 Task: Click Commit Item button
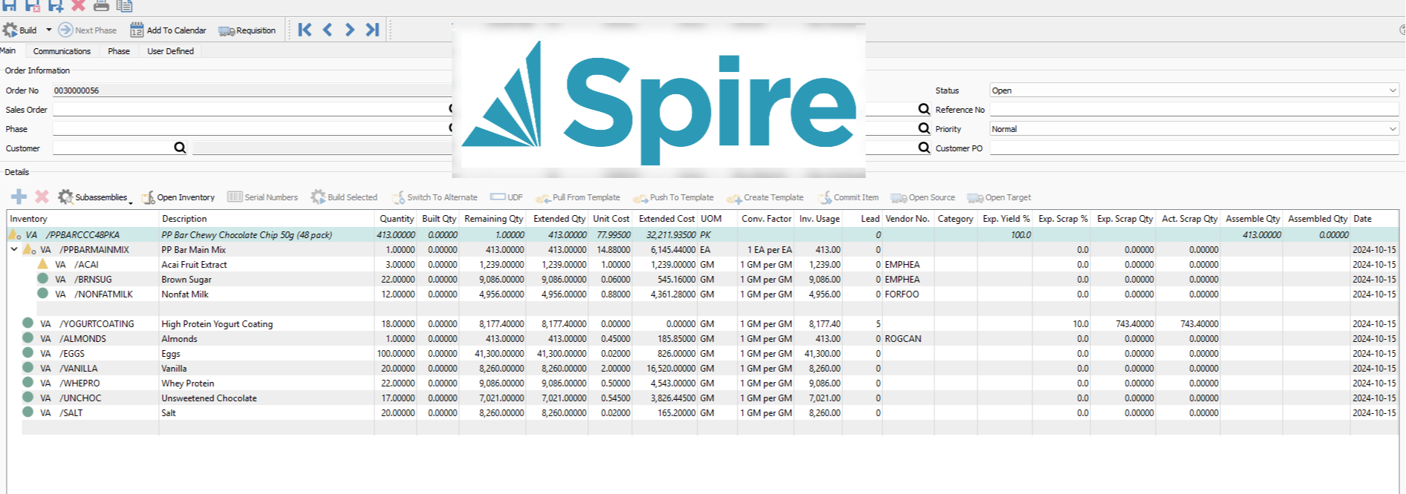tap(848, 197)
